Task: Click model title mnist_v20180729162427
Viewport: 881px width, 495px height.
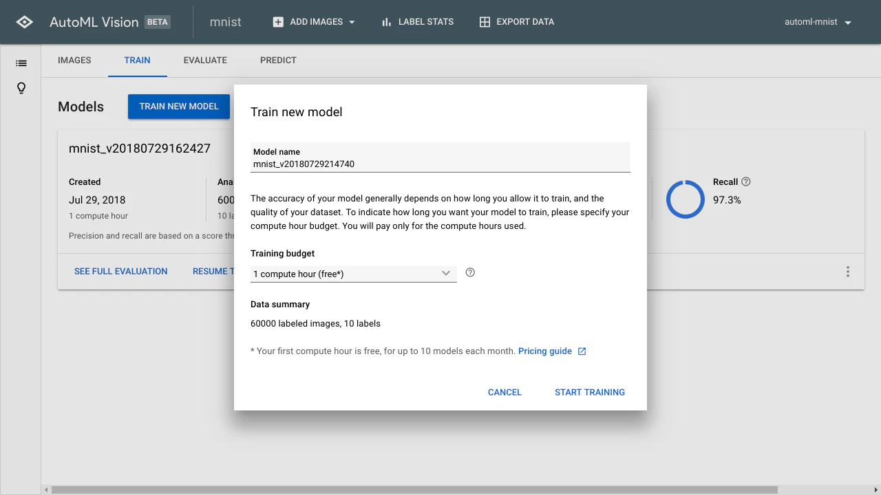Action: coord(140,148)
